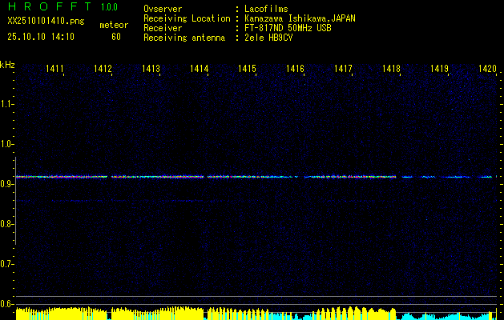This screenshot has height=320, width=504.
Task: Click the 25.10.10 14:10 timestamp
Action: 41,37
